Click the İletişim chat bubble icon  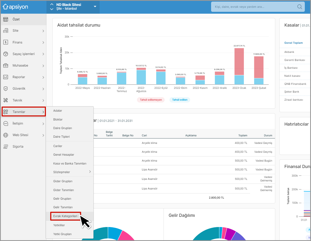coord(6,123)
